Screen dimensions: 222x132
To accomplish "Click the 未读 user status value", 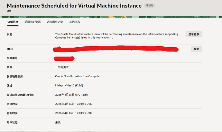I will pyautogui.click(x=58, y=122).
